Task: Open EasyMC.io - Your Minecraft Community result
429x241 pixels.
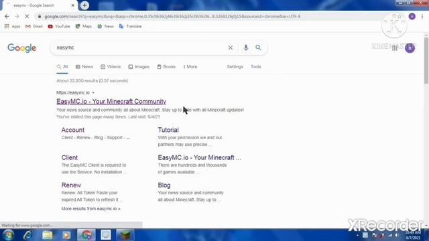Action: point(111,101)
